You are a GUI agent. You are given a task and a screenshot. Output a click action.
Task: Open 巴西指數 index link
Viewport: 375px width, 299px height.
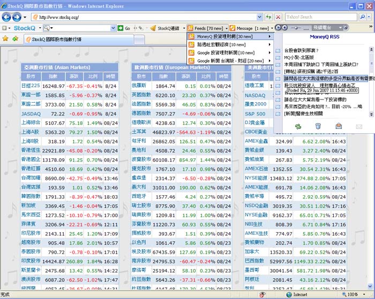[x=254, y=261]
